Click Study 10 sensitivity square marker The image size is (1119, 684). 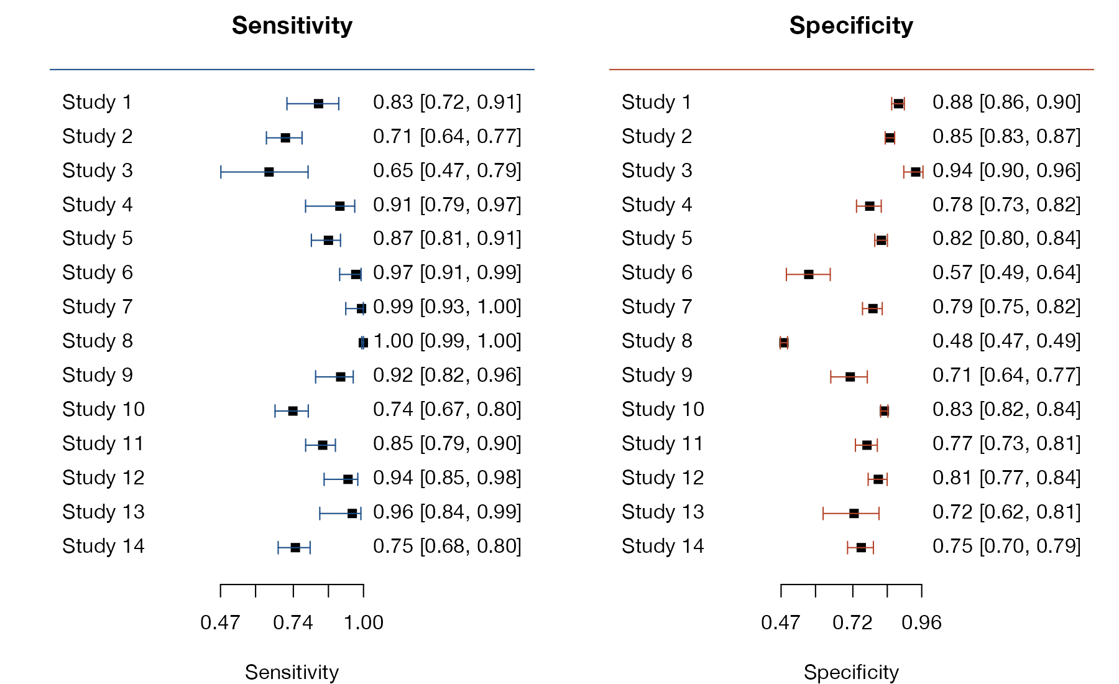pos(293,411)
